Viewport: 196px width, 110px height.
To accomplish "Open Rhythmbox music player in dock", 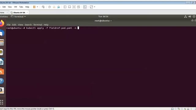I will coord(2,52).
